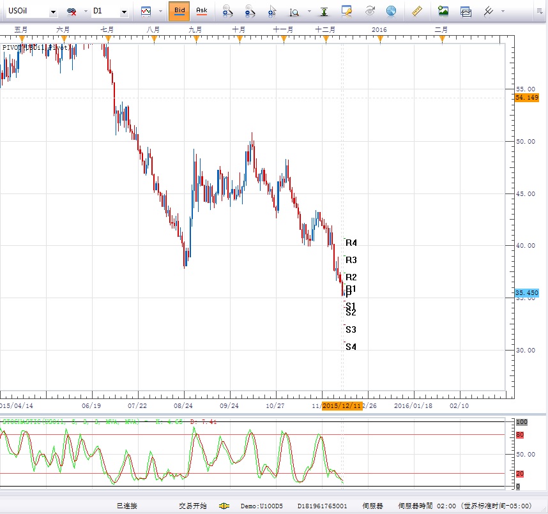Select the ruler measurement tool
The width and height of the screenshot is (548, 514).
point(417,11)
